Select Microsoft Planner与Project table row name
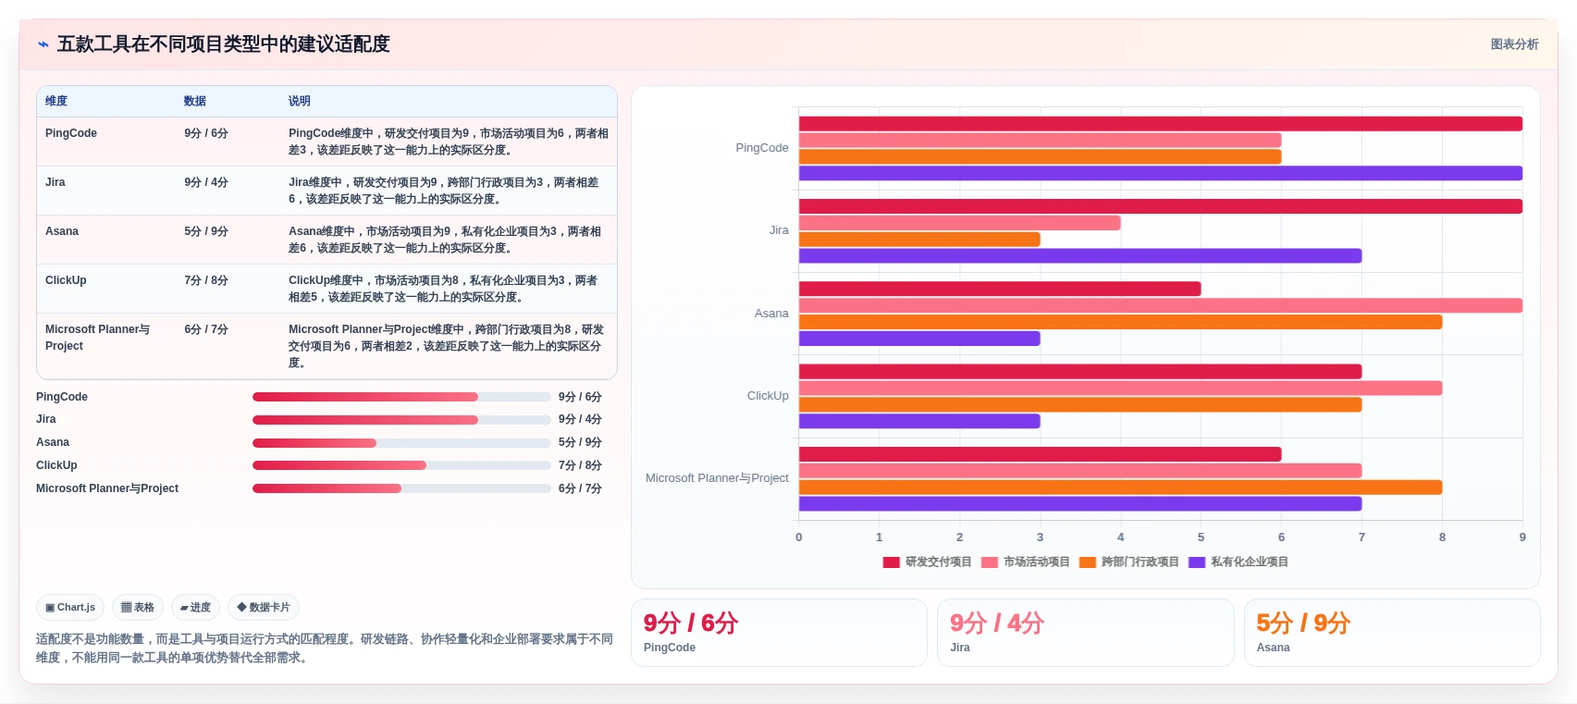 97,338
